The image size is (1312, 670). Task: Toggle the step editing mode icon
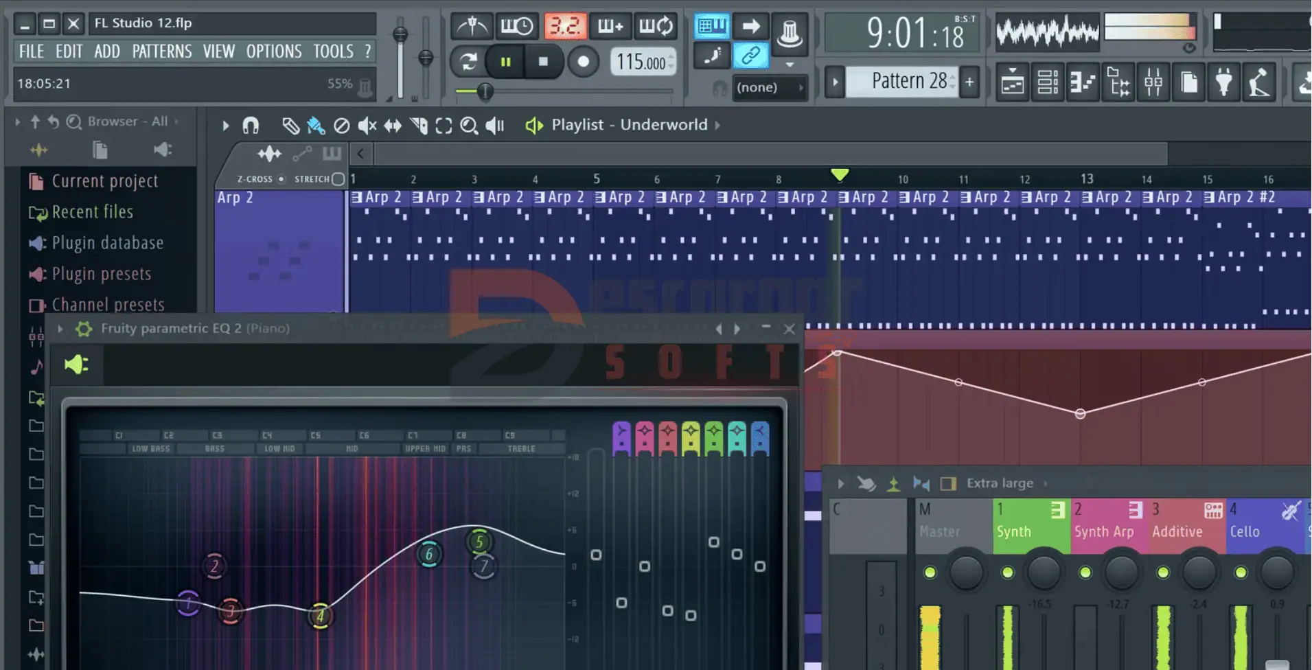click(711, 56)
